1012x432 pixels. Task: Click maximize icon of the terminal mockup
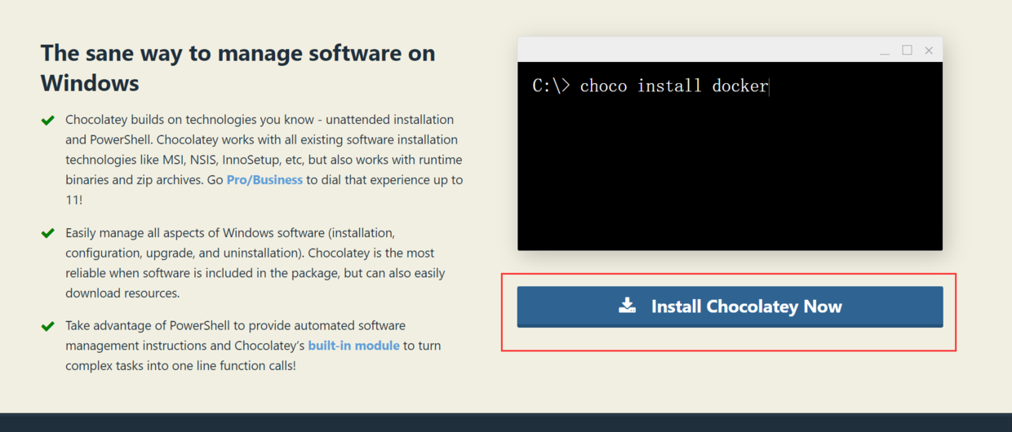(x=907, y=50)
